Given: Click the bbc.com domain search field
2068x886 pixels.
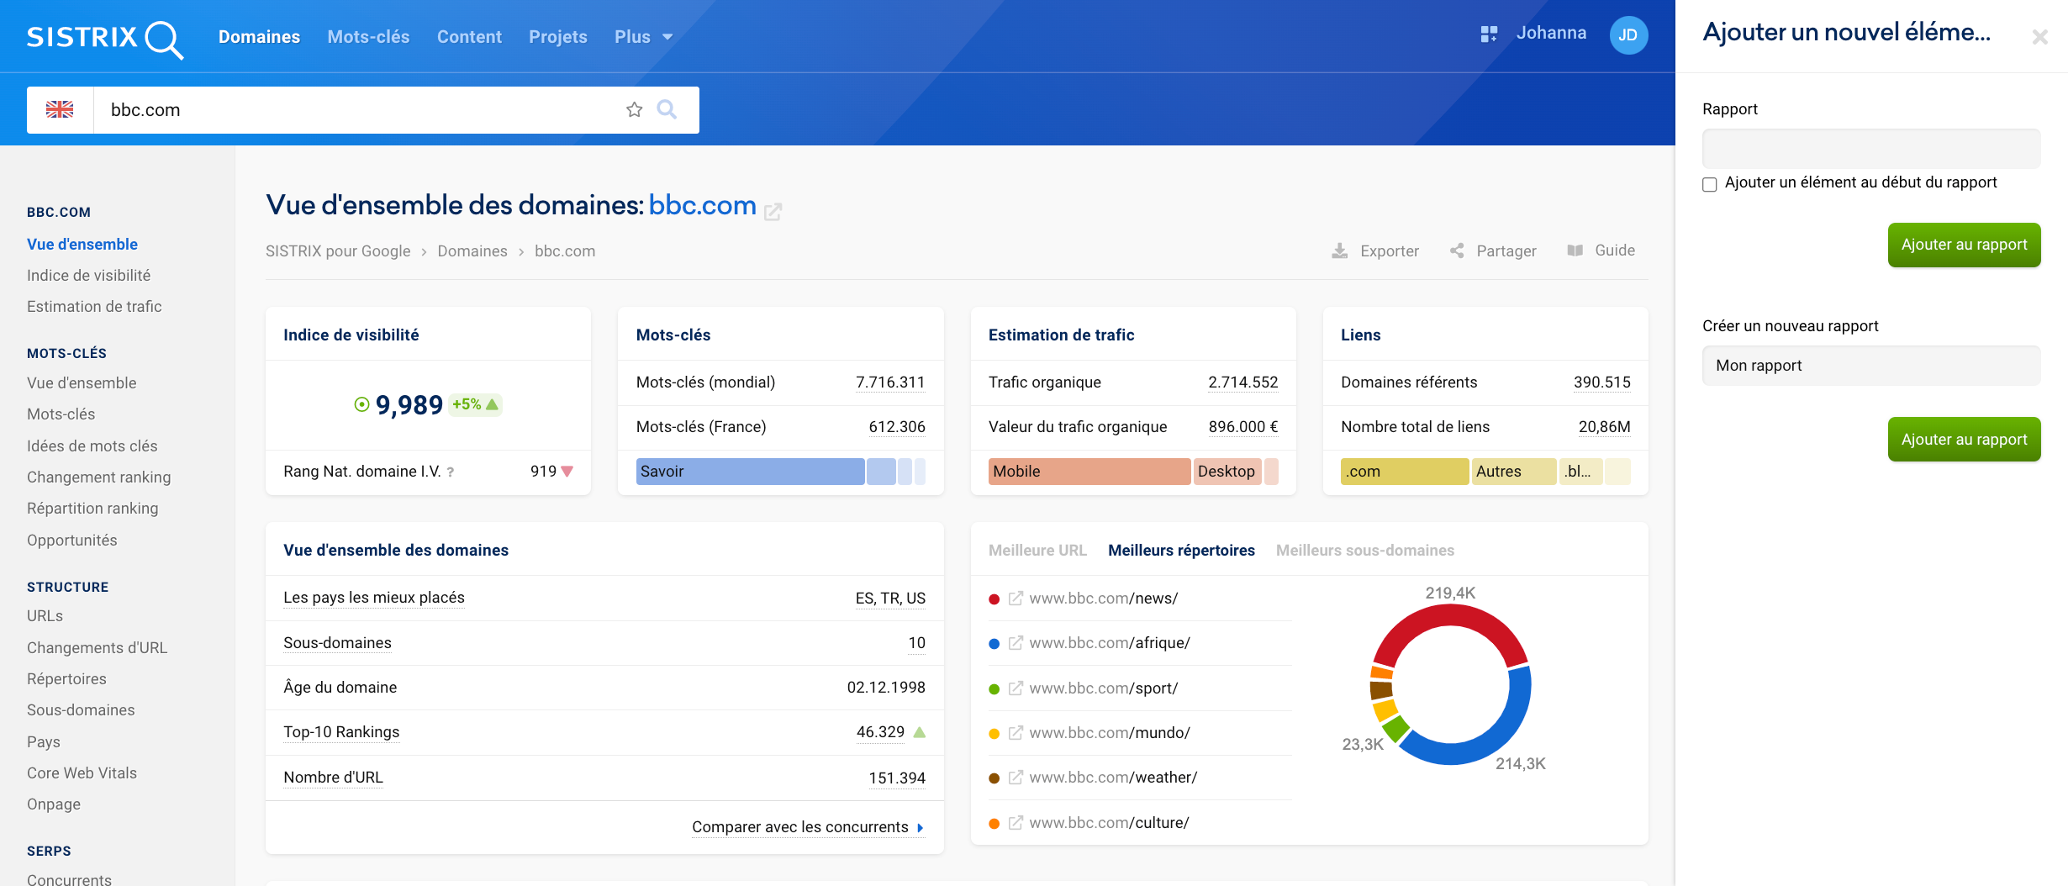Looking at the screenshot, I should (x=361, y=110).
